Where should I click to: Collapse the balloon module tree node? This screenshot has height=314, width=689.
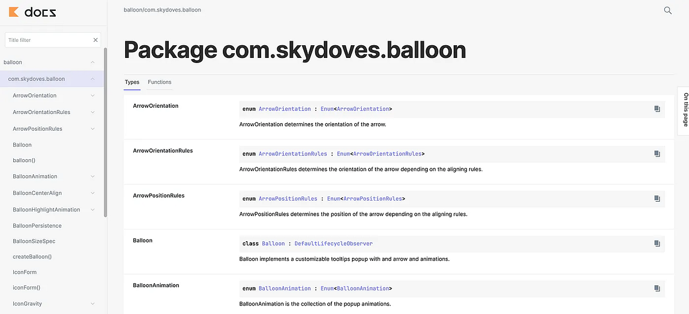[x=92, y=62]
